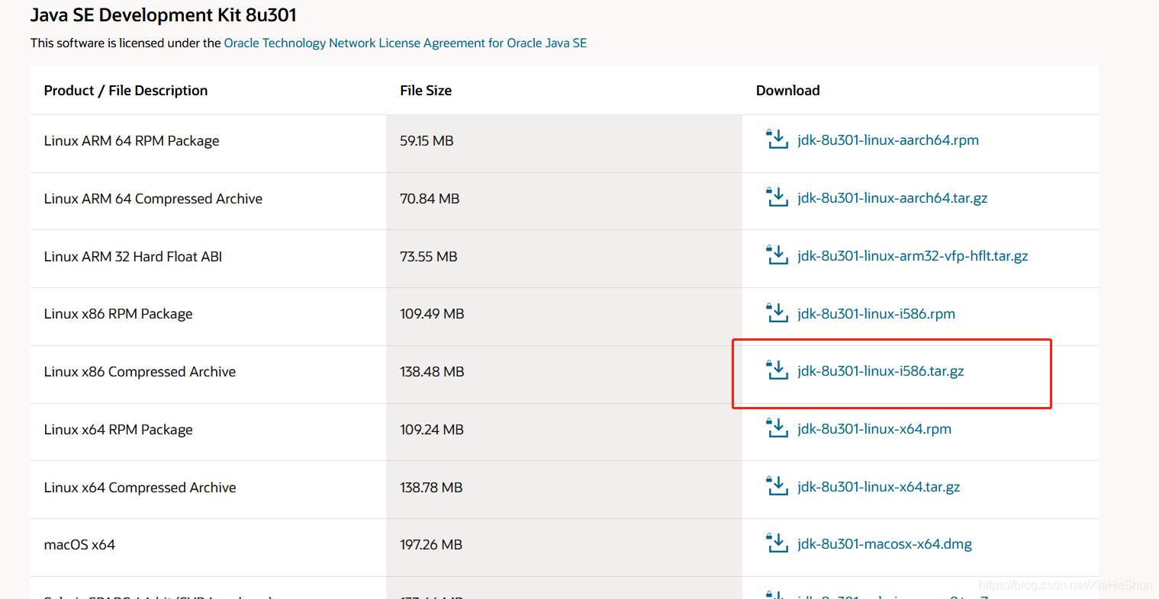Image resolution: width=1159 pixels, height=599 pixels.
Task: Select Linux ARM 64 RPM Package text
Action: coord(131,141)
